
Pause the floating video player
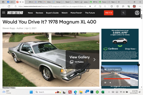105,83
